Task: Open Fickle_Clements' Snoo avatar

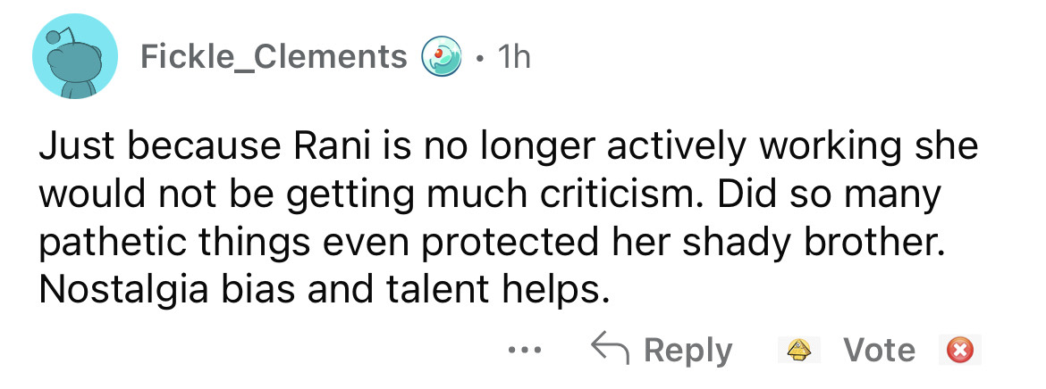Action: pos(75,59)
